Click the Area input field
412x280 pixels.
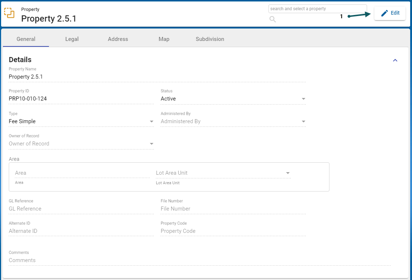click(82, 173)
